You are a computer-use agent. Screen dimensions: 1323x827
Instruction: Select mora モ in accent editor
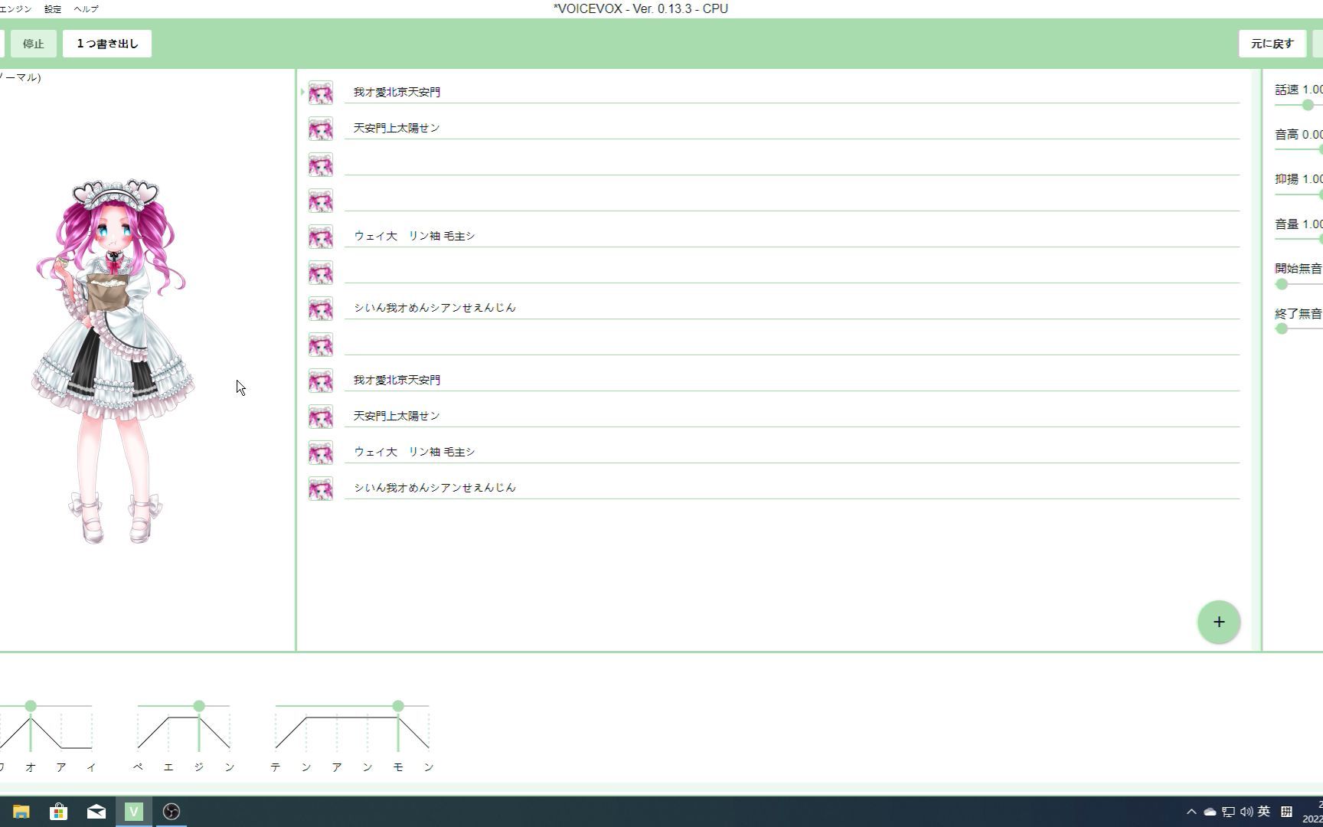pyautogui.click(x=398, y=767)
